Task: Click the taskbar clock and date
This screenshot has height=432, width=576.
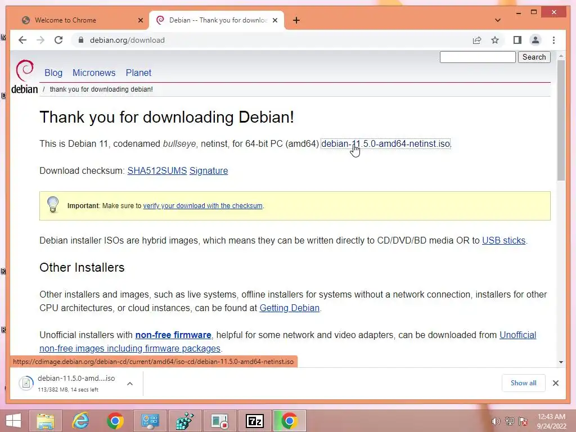Action: coord(551,421)
